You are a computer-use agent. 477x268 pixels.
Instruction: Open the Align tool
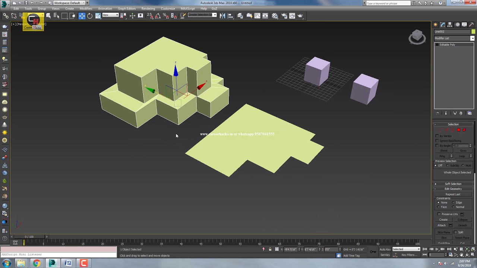click(230, 16)
